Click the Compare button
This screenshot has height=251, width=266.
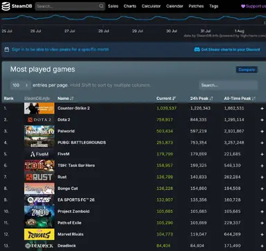[x=247, y=69]
